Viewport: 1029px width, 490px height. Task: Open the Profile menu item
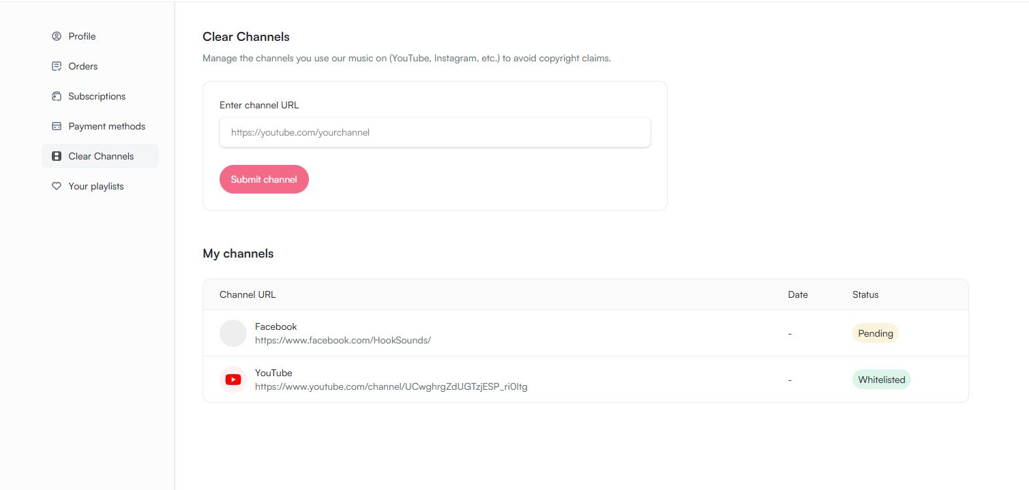click(x=82, y=36)
